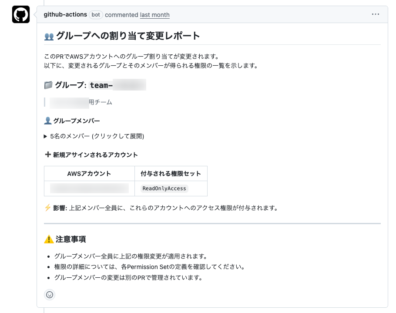Click the person silhouette icon by グループメンバー
Image resolution: width=396 pixels, height=313 pixels.
point(48,121)
